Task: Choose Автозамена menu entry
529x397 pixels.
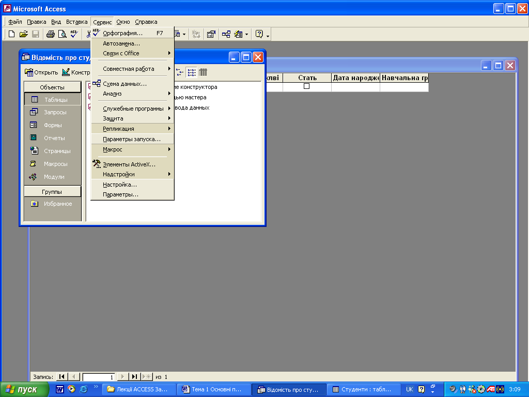Action: pos(133,43)
